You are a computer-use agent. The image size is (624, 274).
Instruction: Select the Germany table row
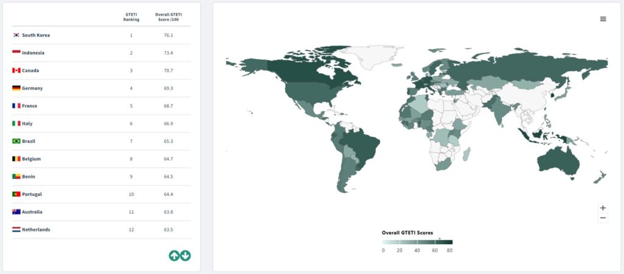point(101,88)
